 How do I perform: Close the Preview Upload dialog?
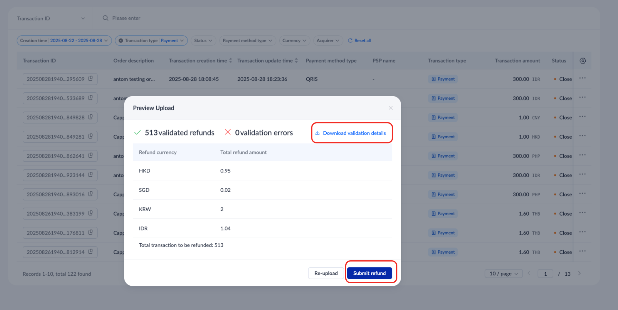pyautogui.click(x=390, y=108)
